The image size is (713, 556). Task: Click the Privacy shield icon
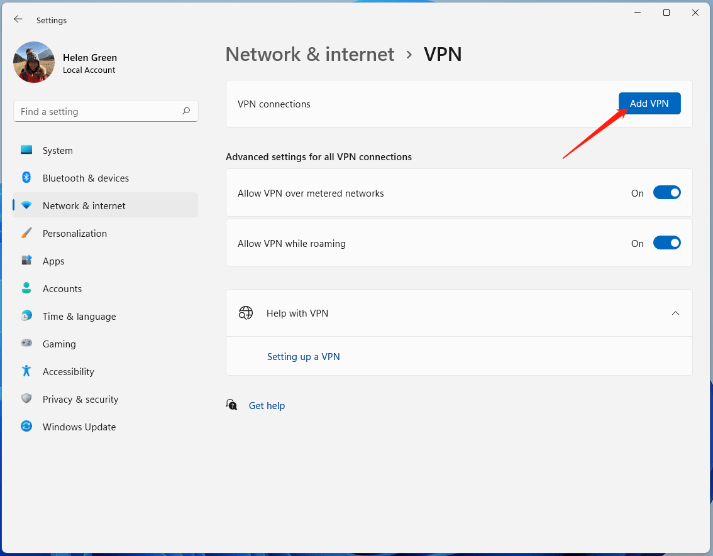tap(26, 399)
